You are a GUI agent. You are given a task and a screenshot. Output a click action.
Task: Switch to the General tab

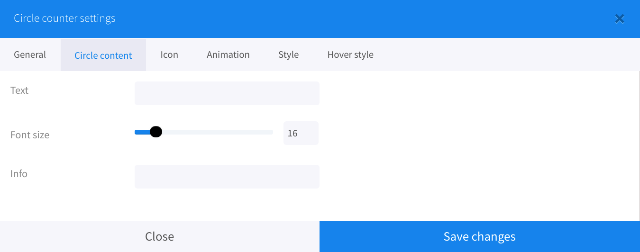pyautogui.click(x=30, y=54)
